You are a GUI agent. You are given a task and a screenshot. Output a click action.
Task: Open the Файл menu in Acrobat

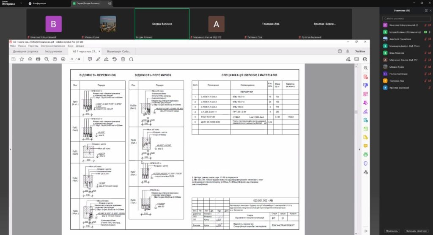click(x=13, y=46)
